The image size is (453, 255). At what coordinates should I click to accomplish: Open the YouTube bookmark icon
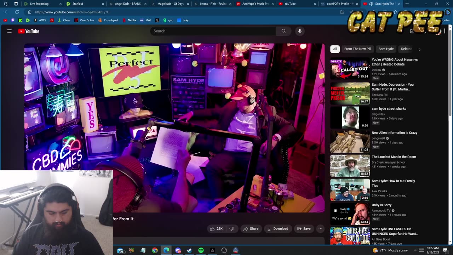(5, 20)
